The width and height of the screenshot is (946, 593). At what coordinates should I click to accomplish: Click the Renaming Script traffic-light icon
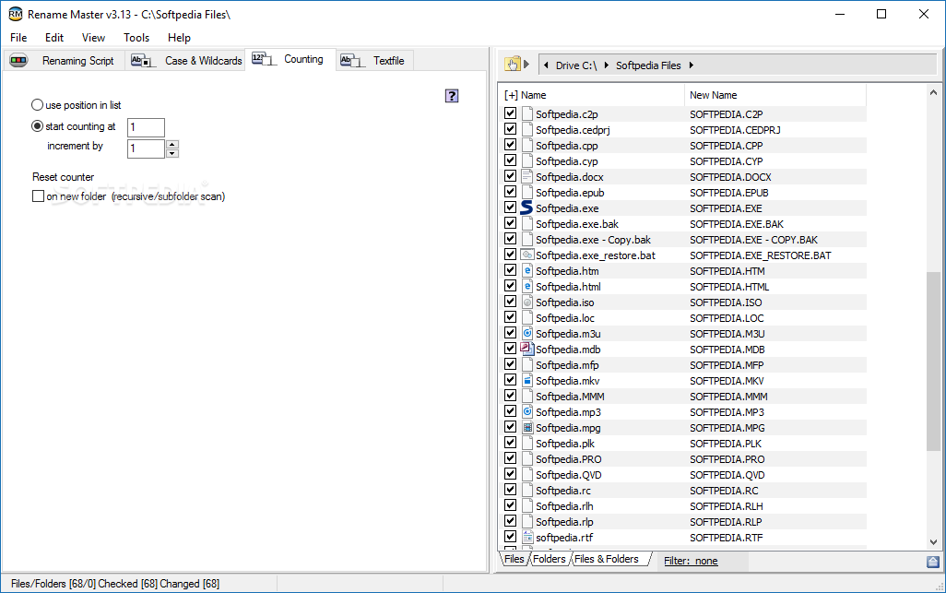(18, 60)
